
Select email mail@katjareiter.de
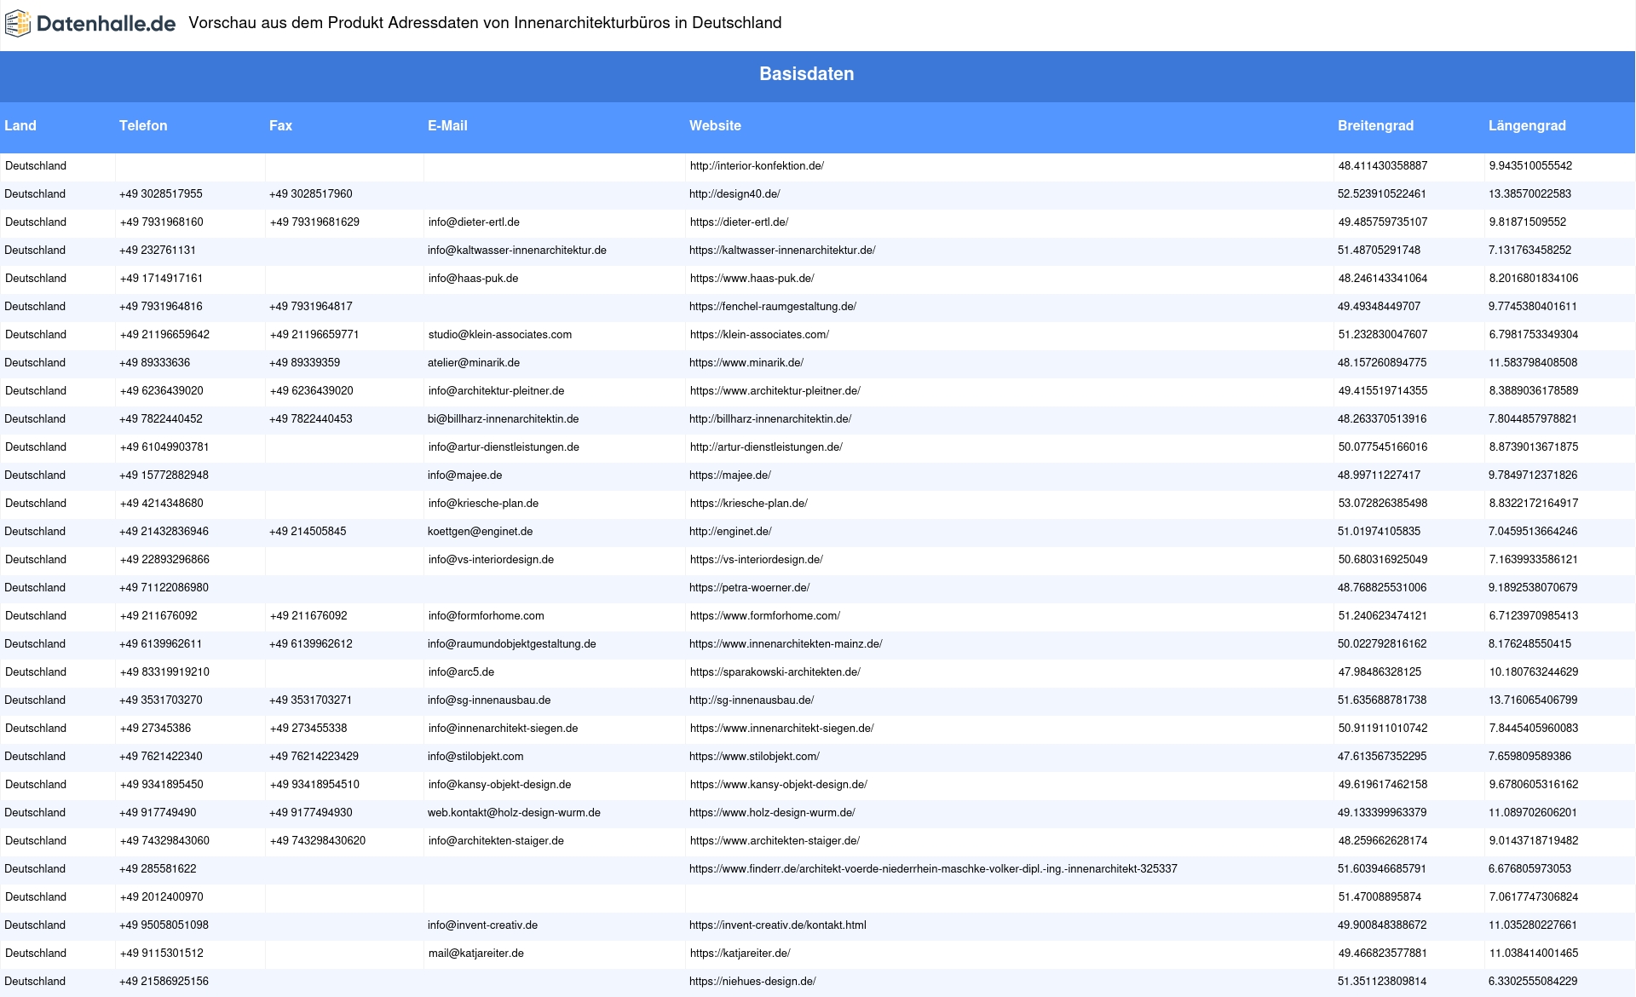click(475, 954)
